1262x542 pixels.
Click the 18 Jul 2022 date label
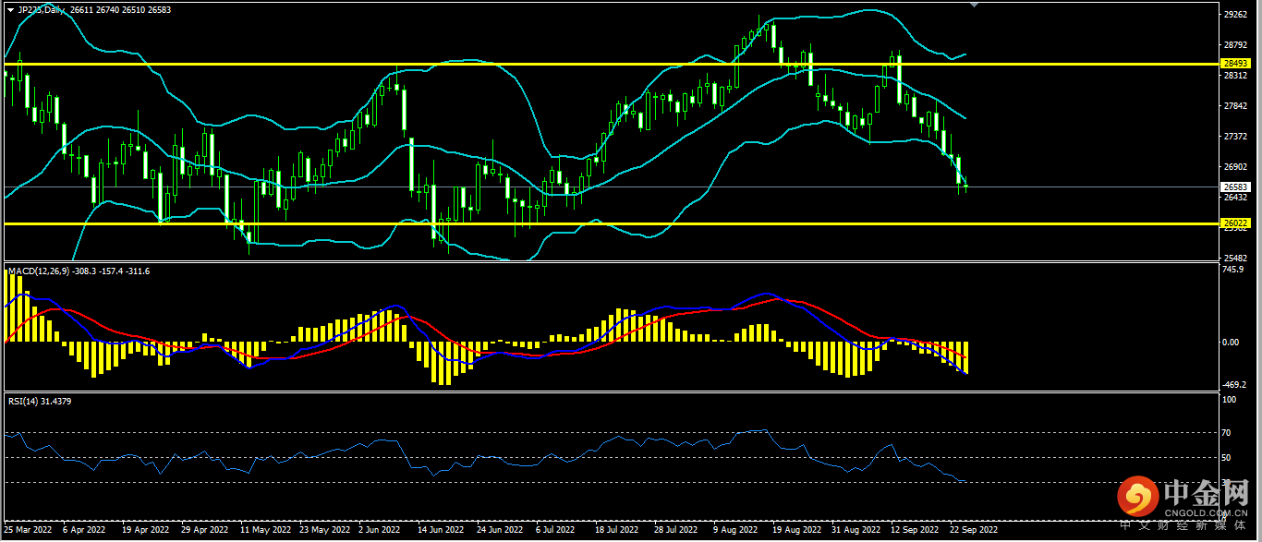pos(617,531)
